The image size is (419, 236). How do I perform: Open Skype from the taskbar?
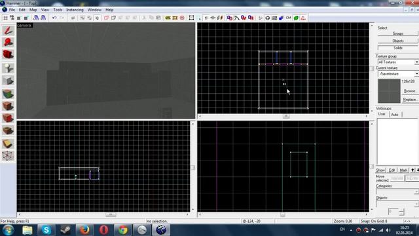46,230
